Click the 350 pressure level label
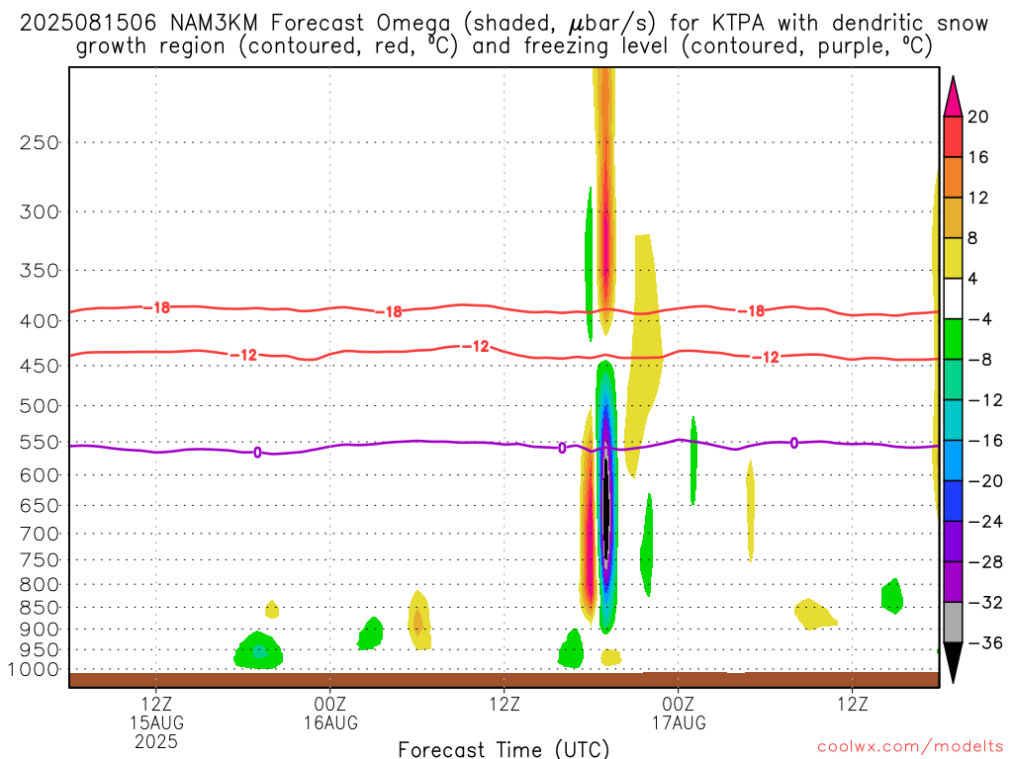This screenshot has width=1013, height=759. (x=40, y=271)
